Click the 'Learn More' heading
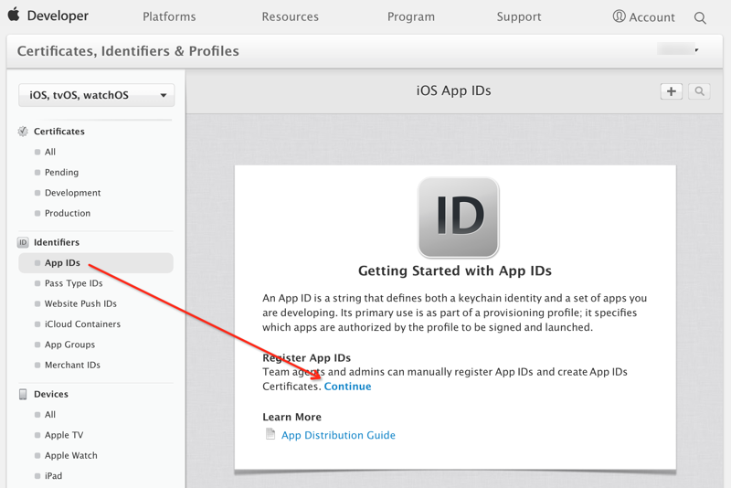The height and width of the screenshot is (488, 731). (291, 417)
